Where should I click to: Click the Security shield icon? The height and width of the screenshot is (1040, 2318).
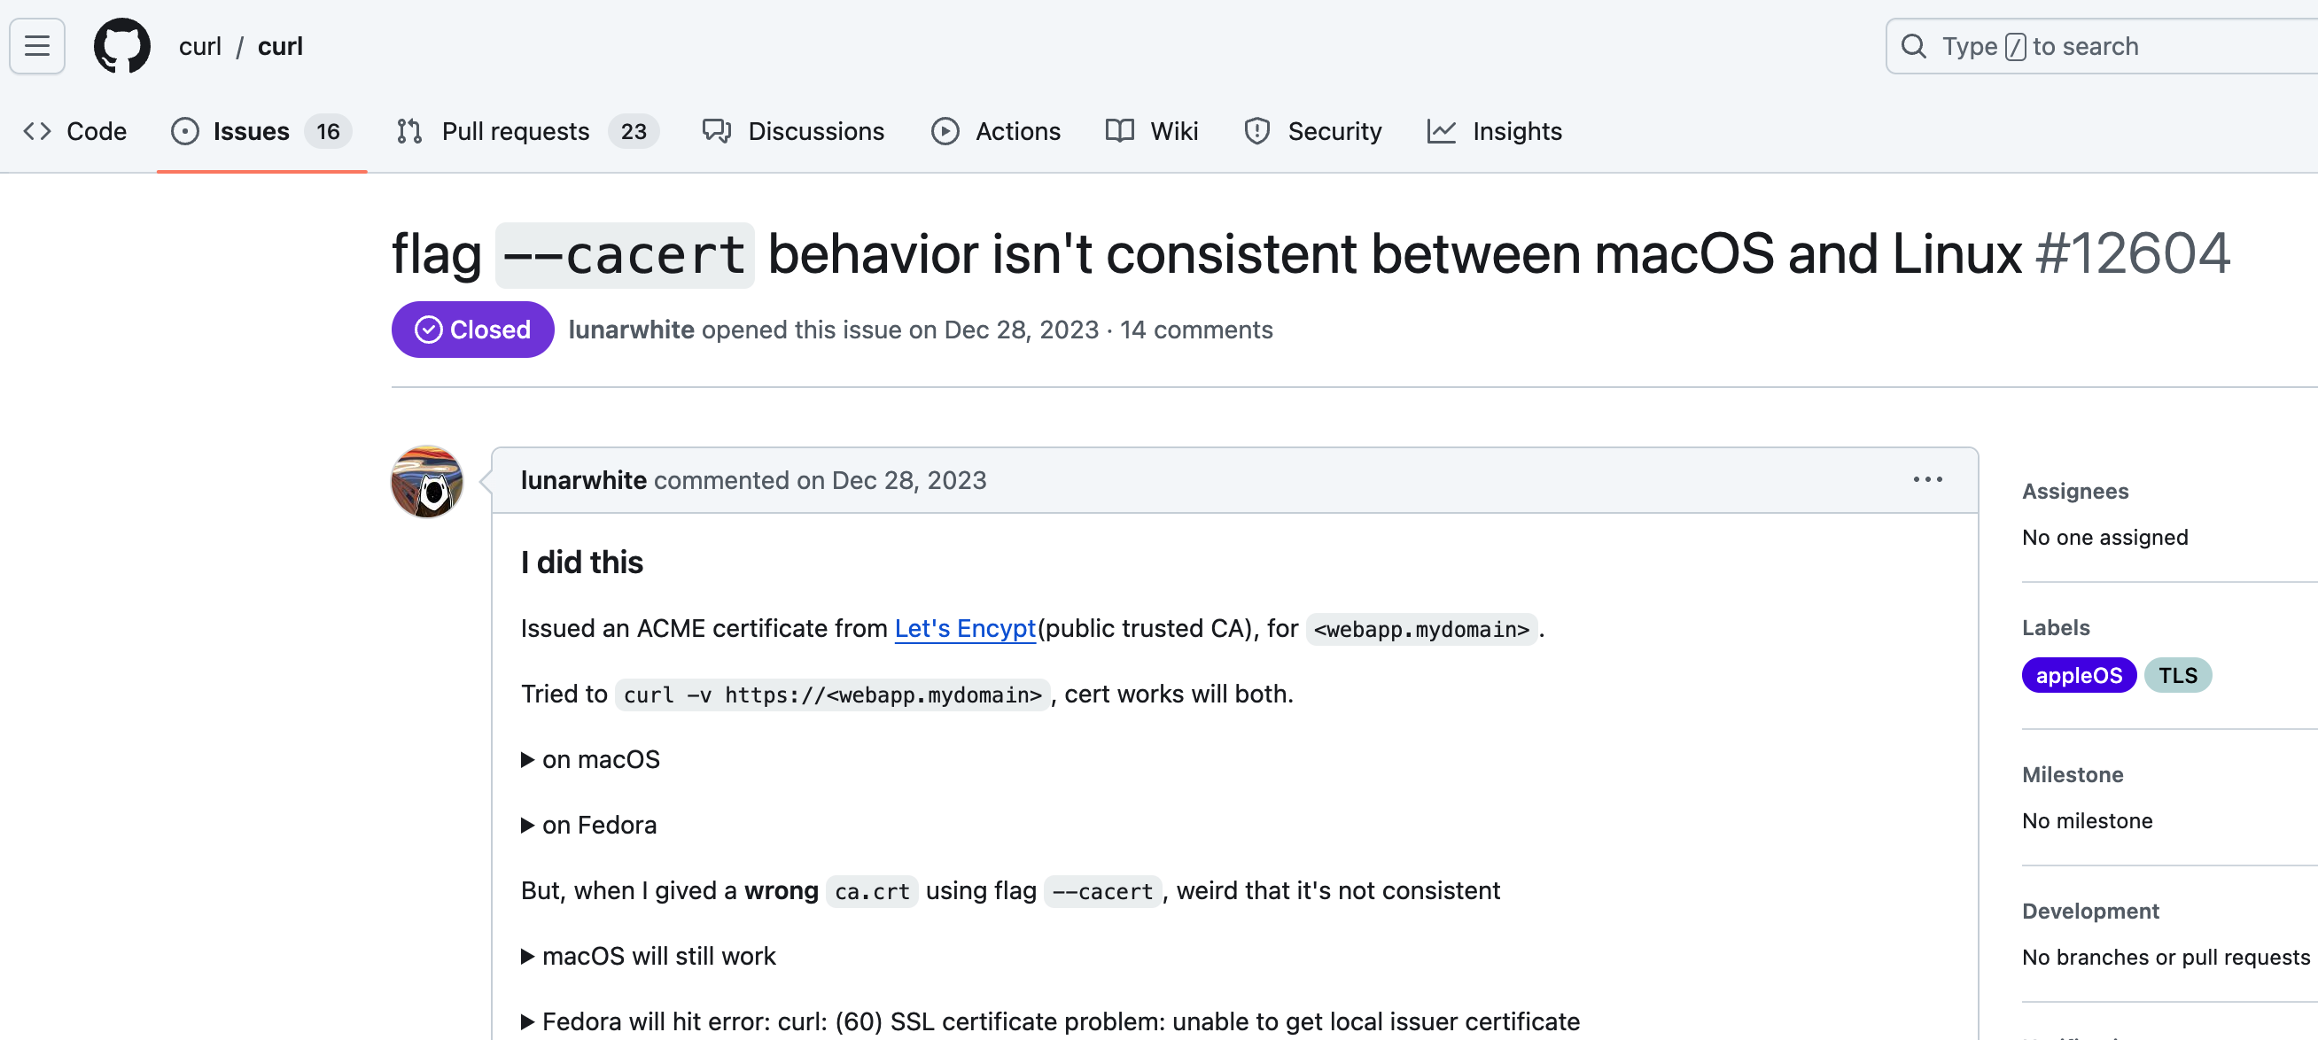[x=1256, y=131]
